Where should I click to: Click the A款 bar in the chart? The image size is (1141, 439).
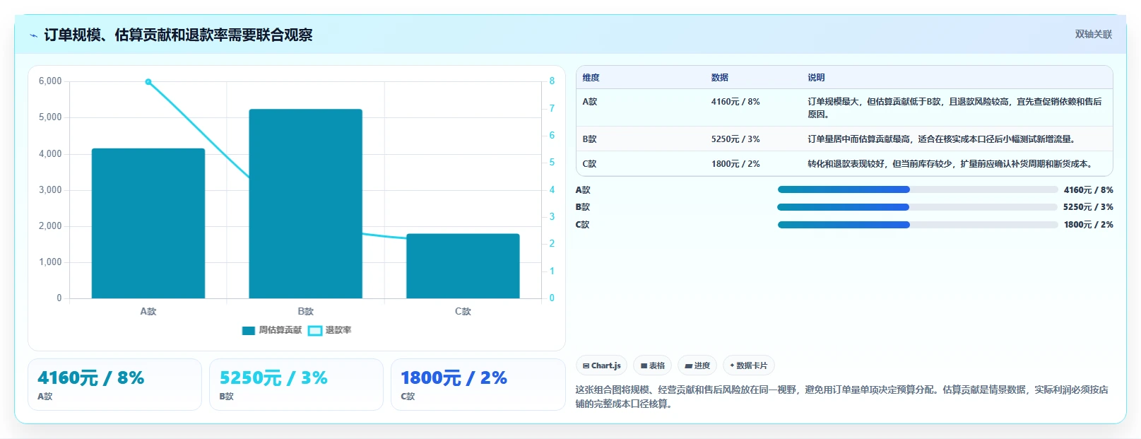click(x=148, y=223)
